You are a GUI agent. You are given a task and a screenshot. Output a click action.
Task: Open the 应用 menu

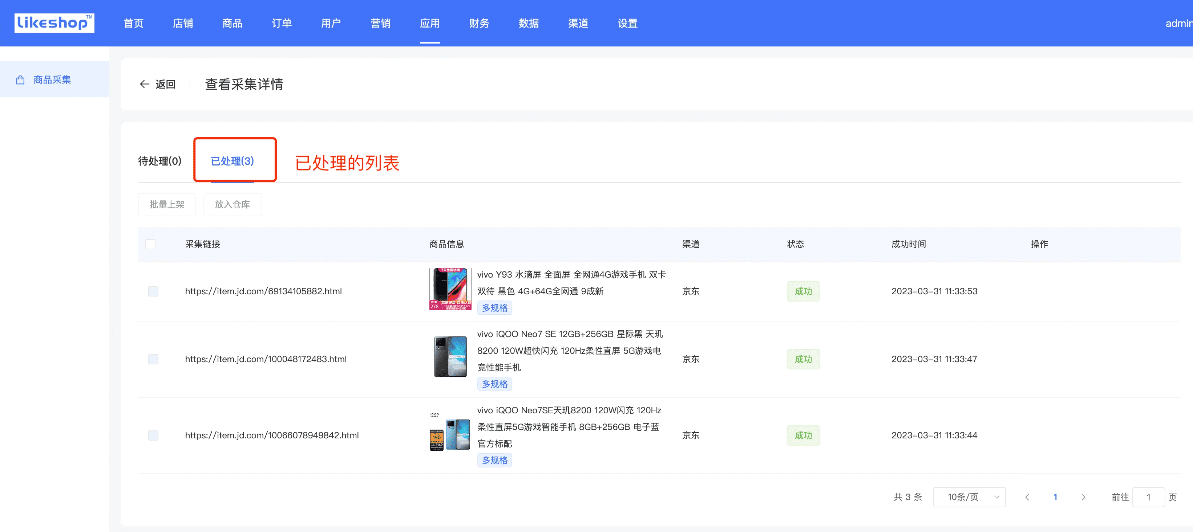coord(430,23)
